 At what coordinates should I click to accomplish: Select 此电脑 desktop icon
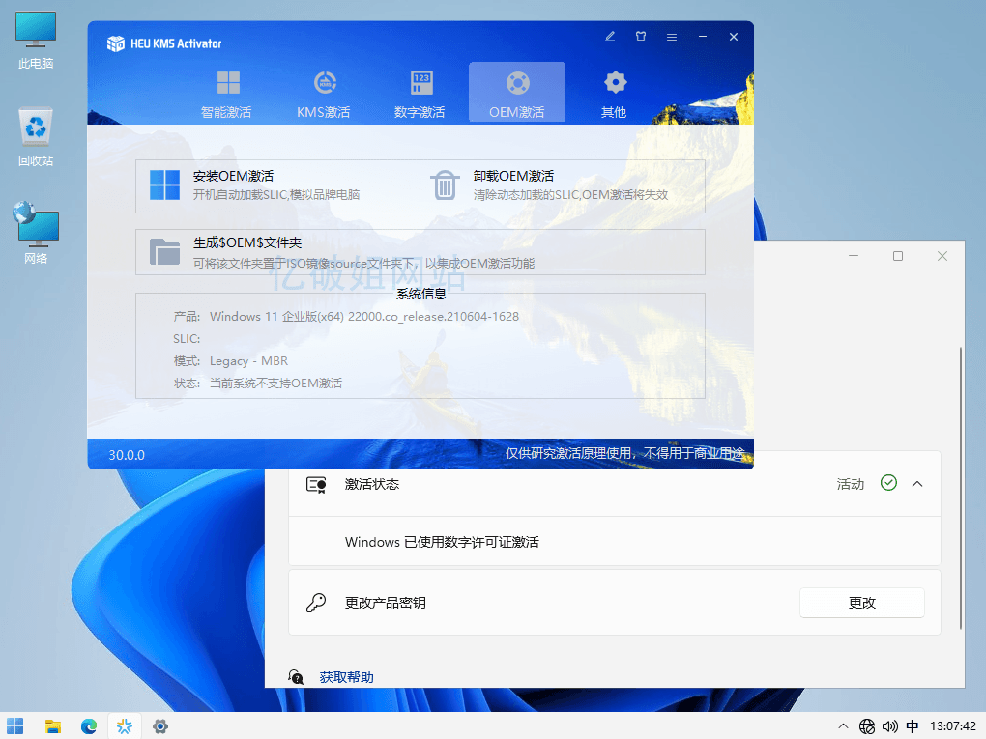[36, 41]
